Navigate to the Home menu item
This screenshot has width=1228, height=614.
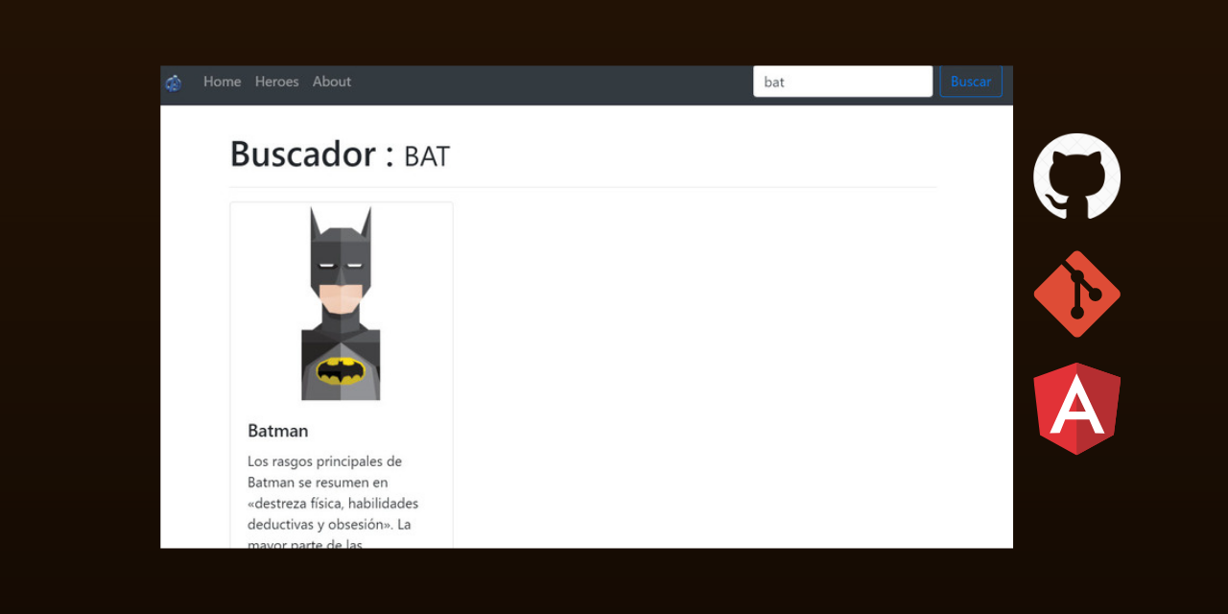[222, 82]
